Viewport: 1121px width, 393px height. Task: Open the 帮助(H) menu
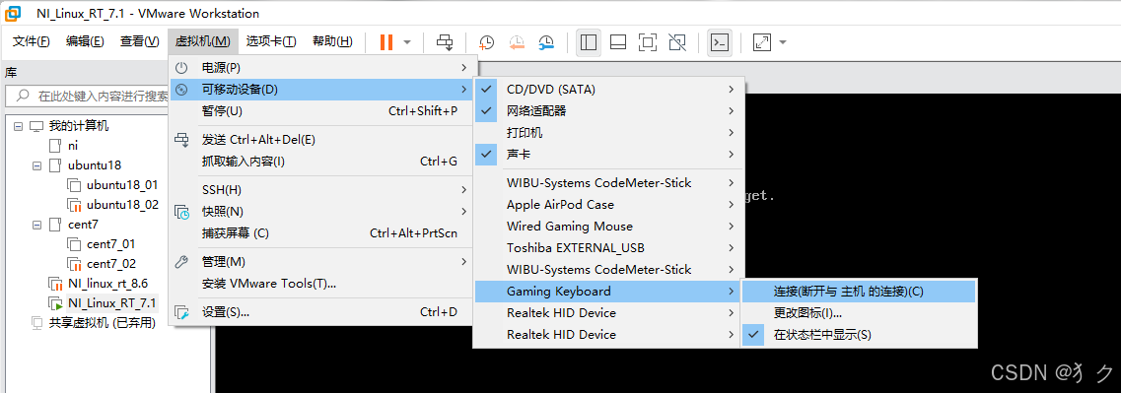[332, 41]
